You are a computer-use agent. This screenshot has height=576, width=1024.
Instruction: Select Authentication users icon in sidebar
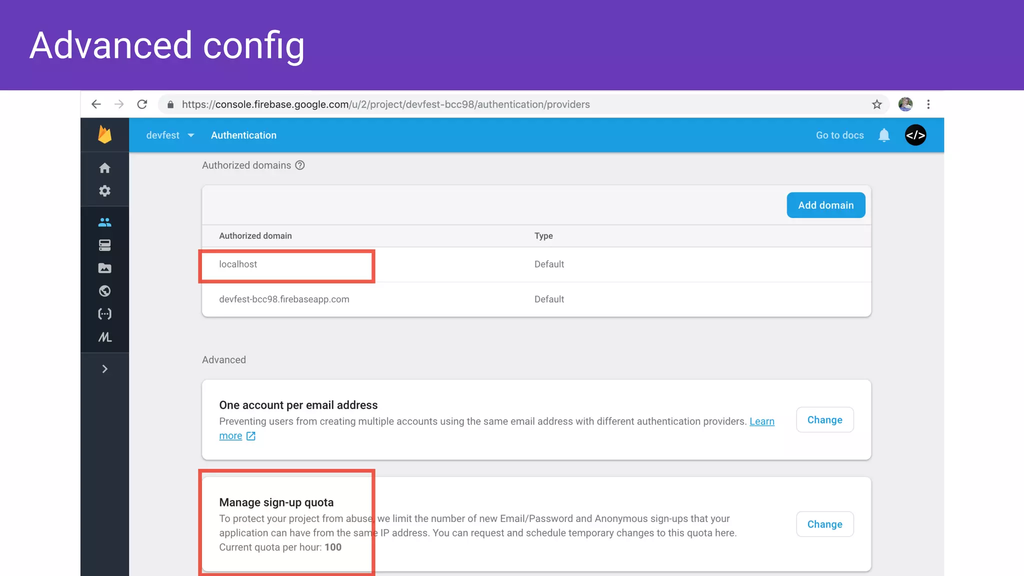104,222
